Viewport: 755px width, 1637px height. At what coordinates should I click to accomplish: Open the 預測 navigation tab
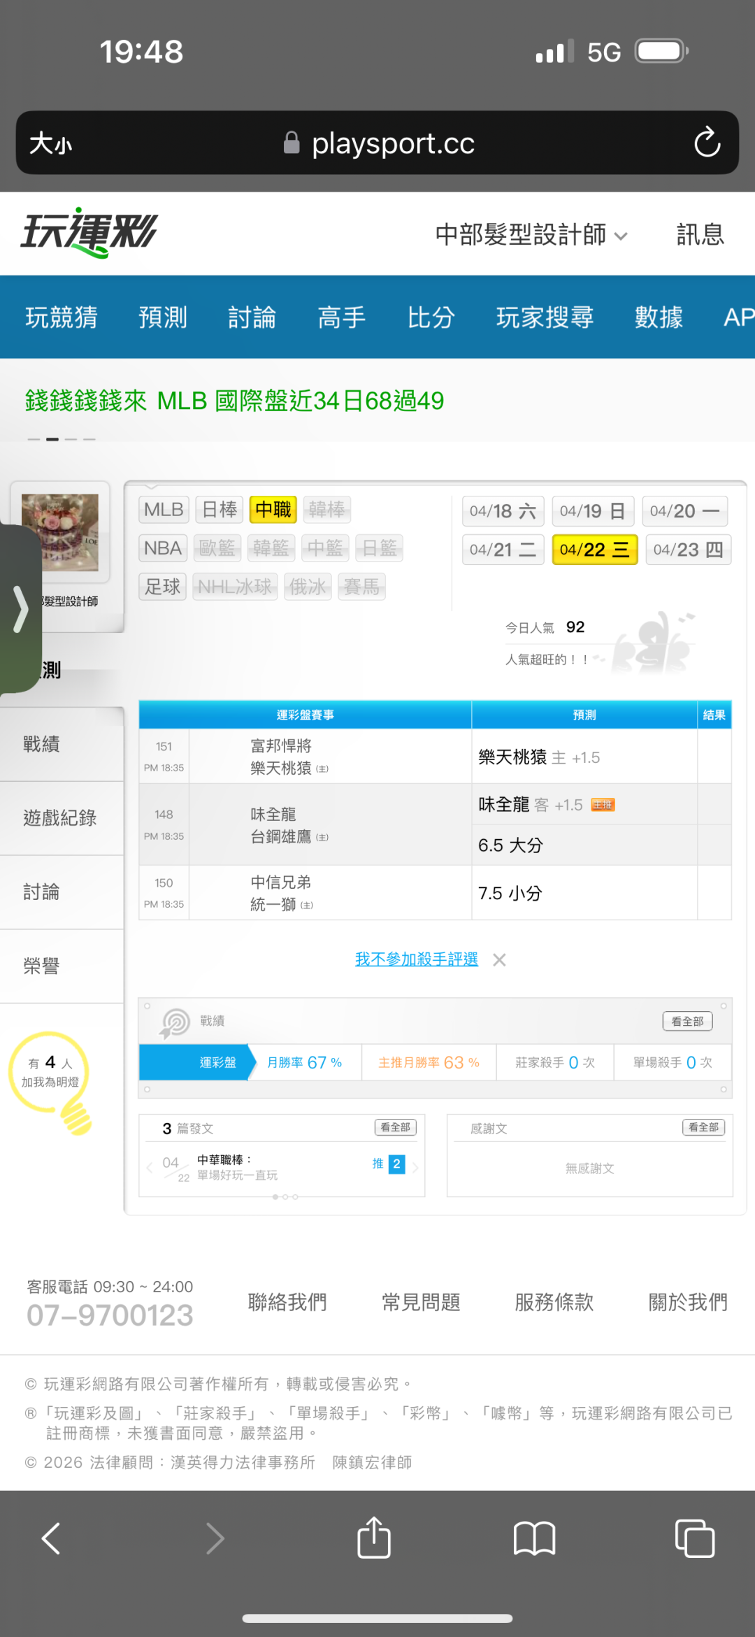(163, 317)
